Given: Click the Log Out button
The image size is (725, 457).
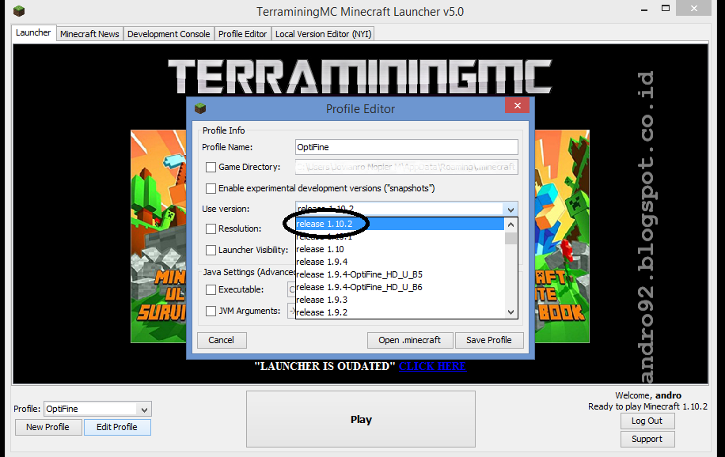Looking at the screenshot, I should (647, 421).
